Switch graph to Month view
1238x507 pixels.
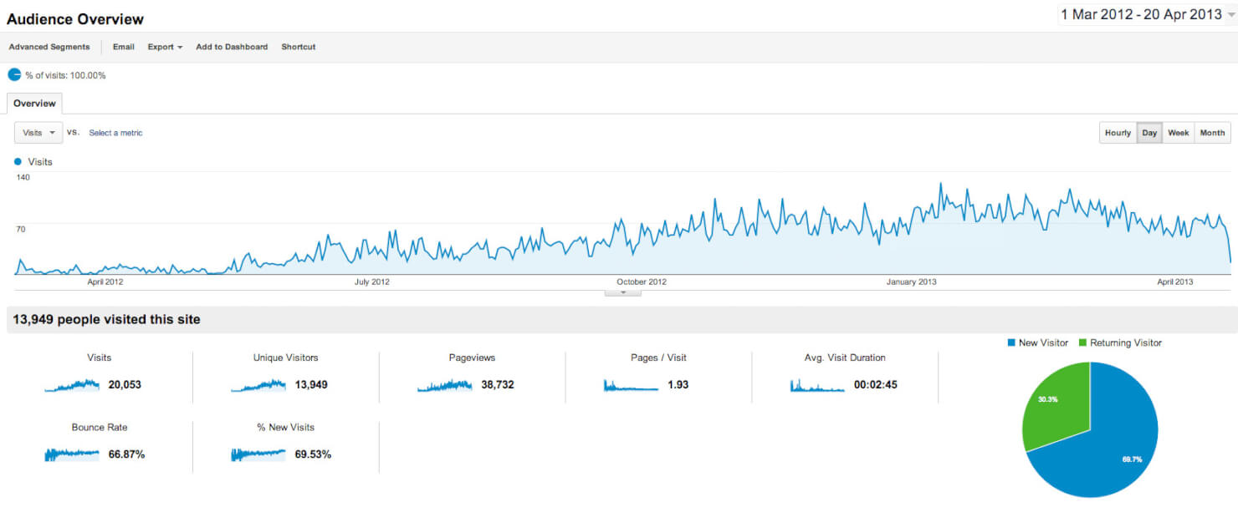(x=1212, y=133)
